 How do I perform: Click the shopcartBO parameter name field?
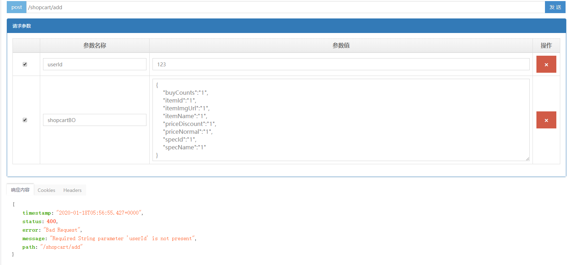tap(95, 120)
